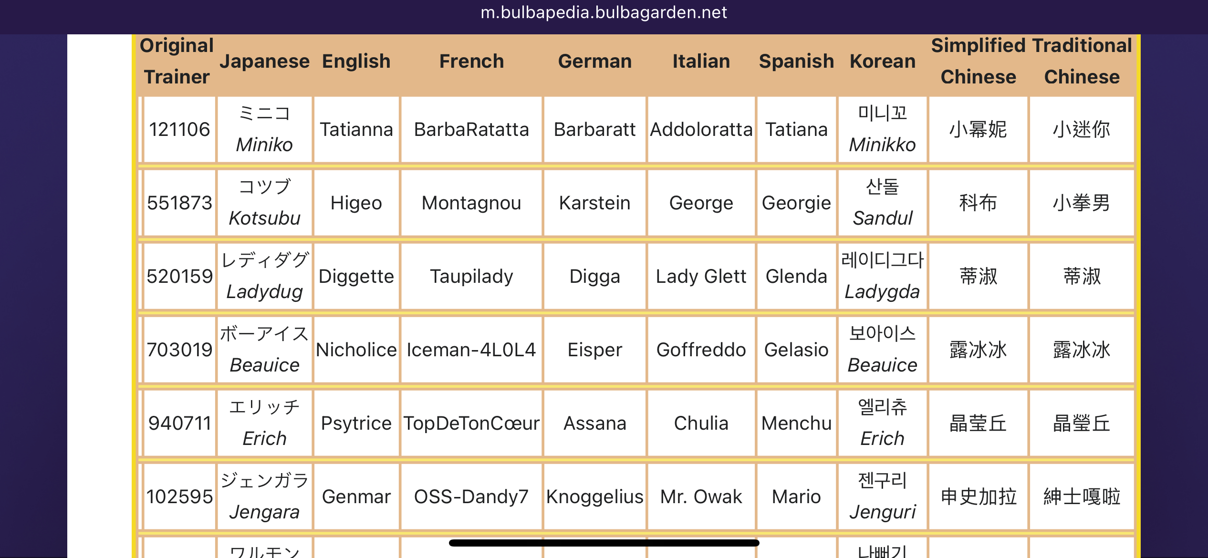Tap the French name BarbaRatatta
Screen dimensions: 1208x558
tap(471, 129)
